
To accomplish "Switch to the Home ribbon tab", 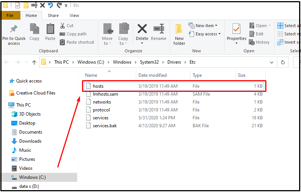I will 31,15.
